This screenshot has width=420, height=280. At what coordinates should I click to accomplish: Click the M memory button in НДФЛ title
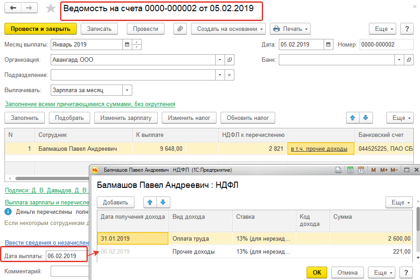(x=373, y=170)
